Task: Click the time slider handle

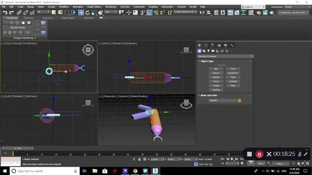Action: click(x=18, y=148)
